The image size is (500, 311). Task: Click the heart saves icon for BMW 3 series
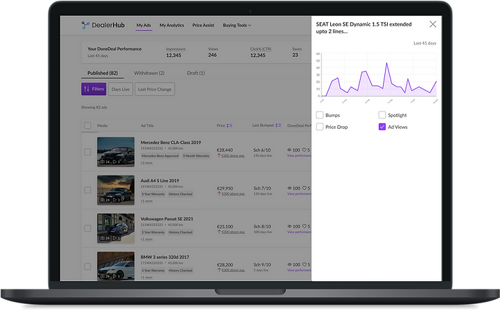tap(304, 265)
